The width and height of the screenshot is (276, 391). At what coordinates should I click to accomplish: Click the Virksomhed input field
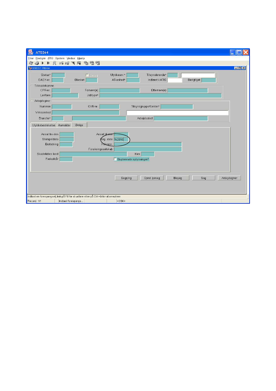point(86,112)
